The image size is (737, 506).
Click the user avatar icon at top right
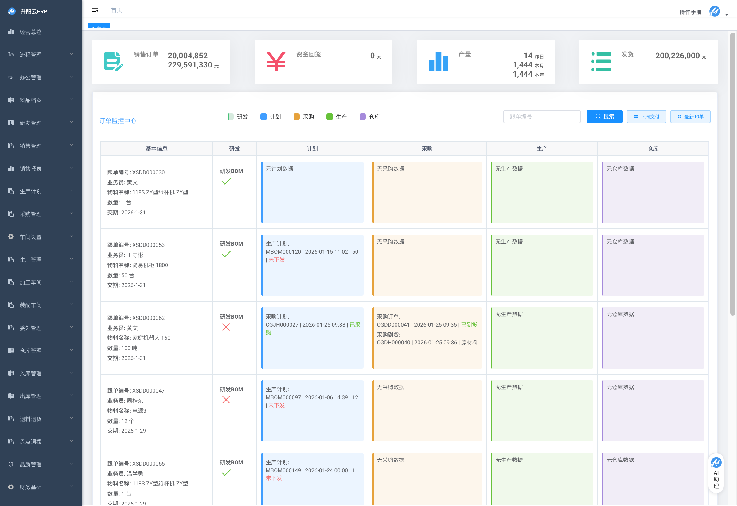(x=715, y=11)
